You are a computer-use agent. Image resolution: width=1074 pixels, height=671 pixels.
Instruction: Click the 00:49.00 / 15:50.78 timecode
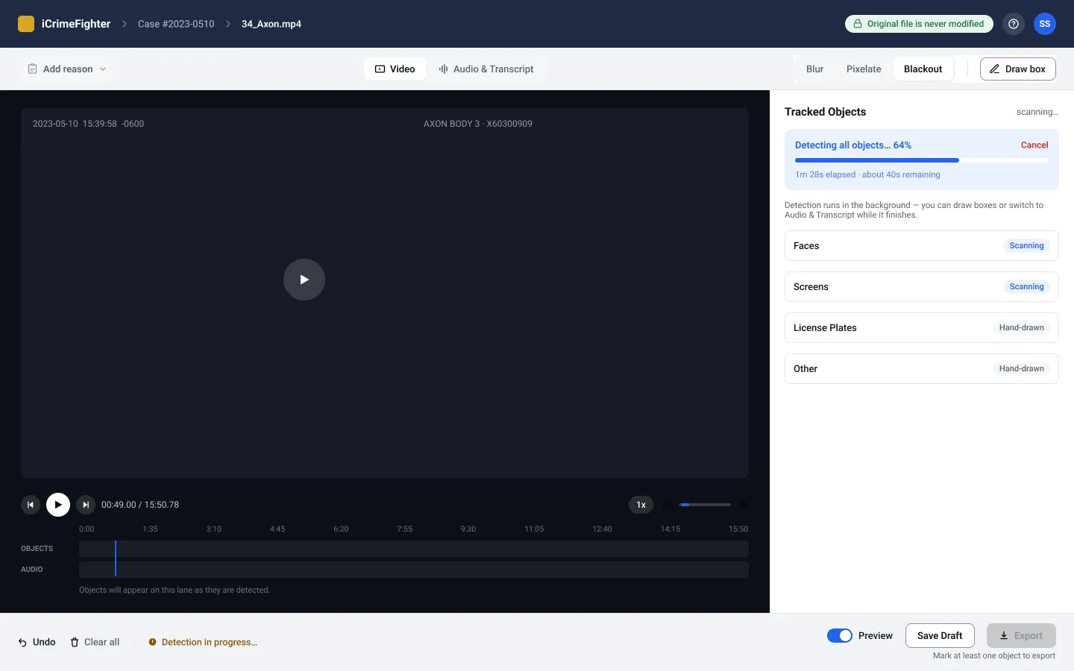140,505
